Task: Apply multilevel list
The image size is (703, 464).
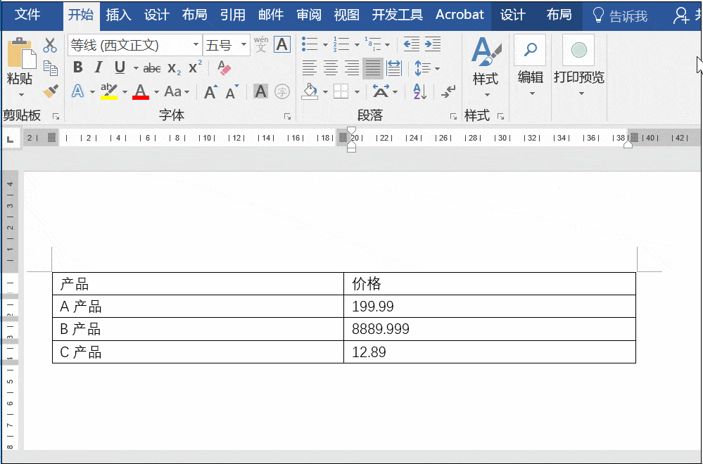Action: tap(372, 44)
